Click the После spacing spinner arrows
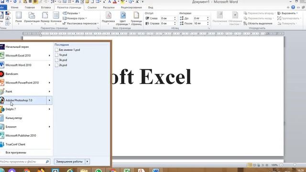 [x=208, y=23]
